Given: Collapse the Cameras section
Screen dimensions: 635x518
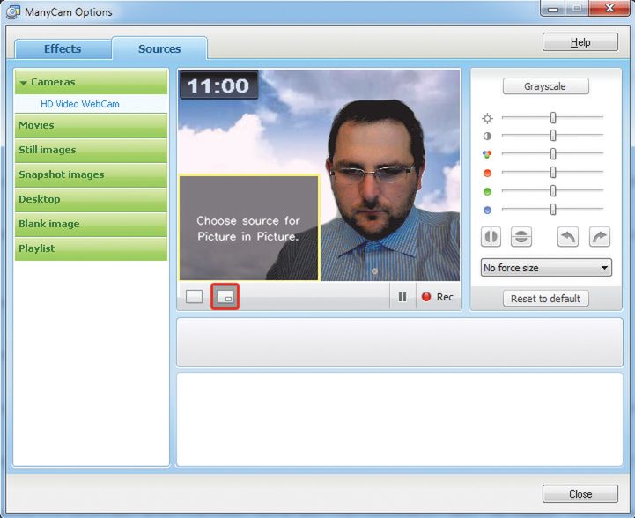Looking at the screenshot, I should pos(91,82).
